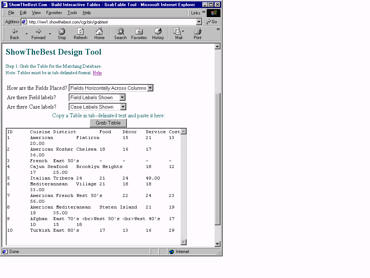
Task: Go to Home page icon
Action: (99, 32)
